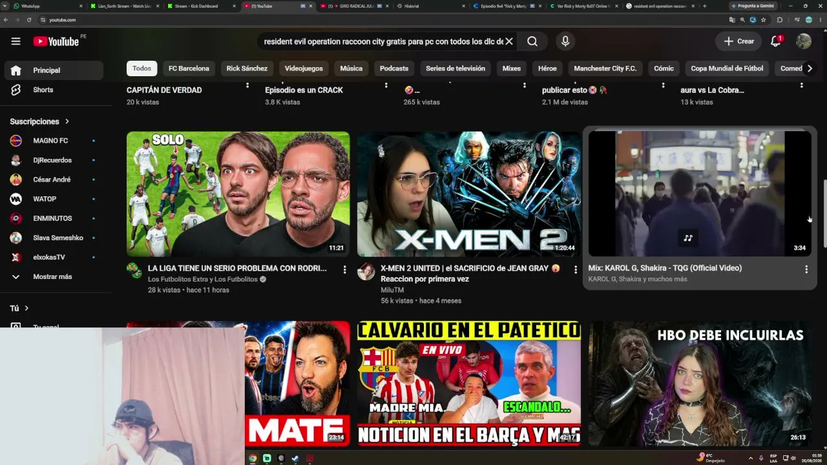Click the page vertical scrollbar
The height and width of the screenshot is (465, 827).
click(x=824, y=213)
